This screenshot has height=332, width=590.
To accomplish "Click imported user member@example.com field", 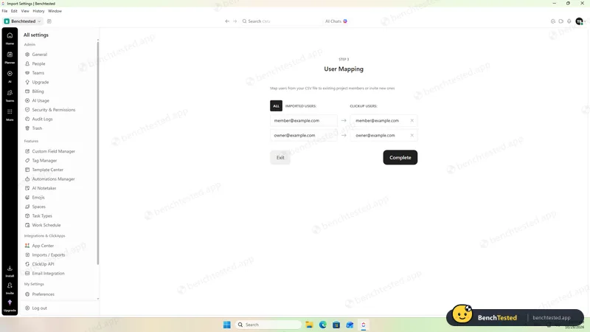I will tap(304, 120).
